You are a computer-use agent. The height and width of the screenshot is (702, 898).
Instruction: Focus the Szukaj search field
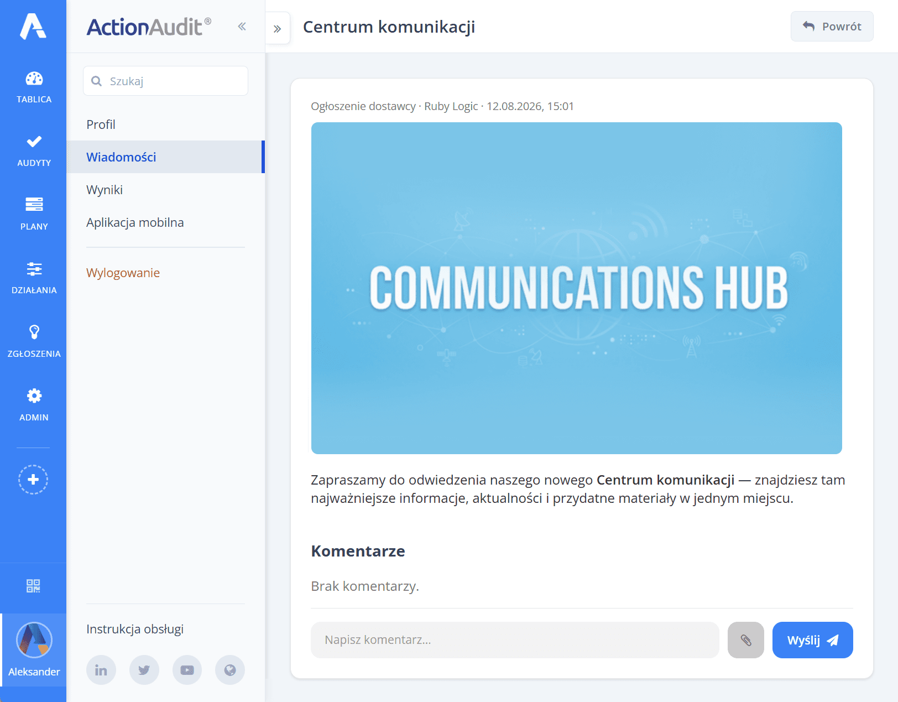[165, 81]
